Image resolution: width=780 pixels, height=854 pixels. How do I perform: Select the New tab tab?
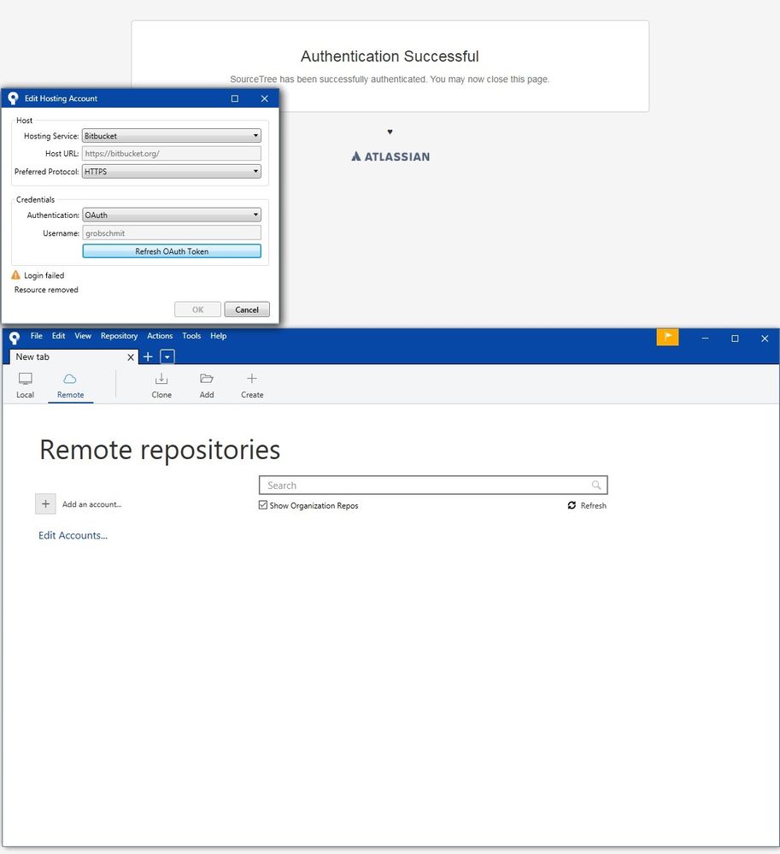[73, 356]
